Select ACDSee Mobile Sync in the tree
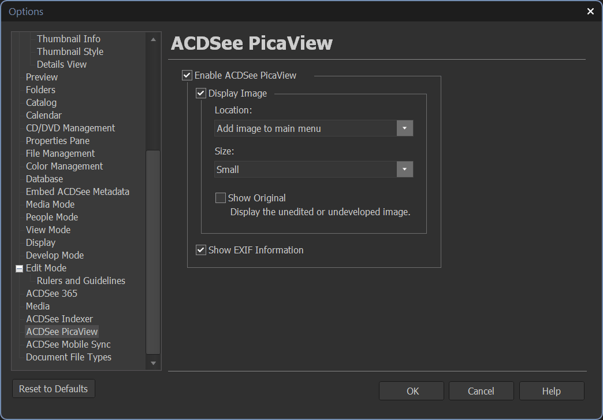The width and height of the screenshot is (603, 420). click(68, 344)
